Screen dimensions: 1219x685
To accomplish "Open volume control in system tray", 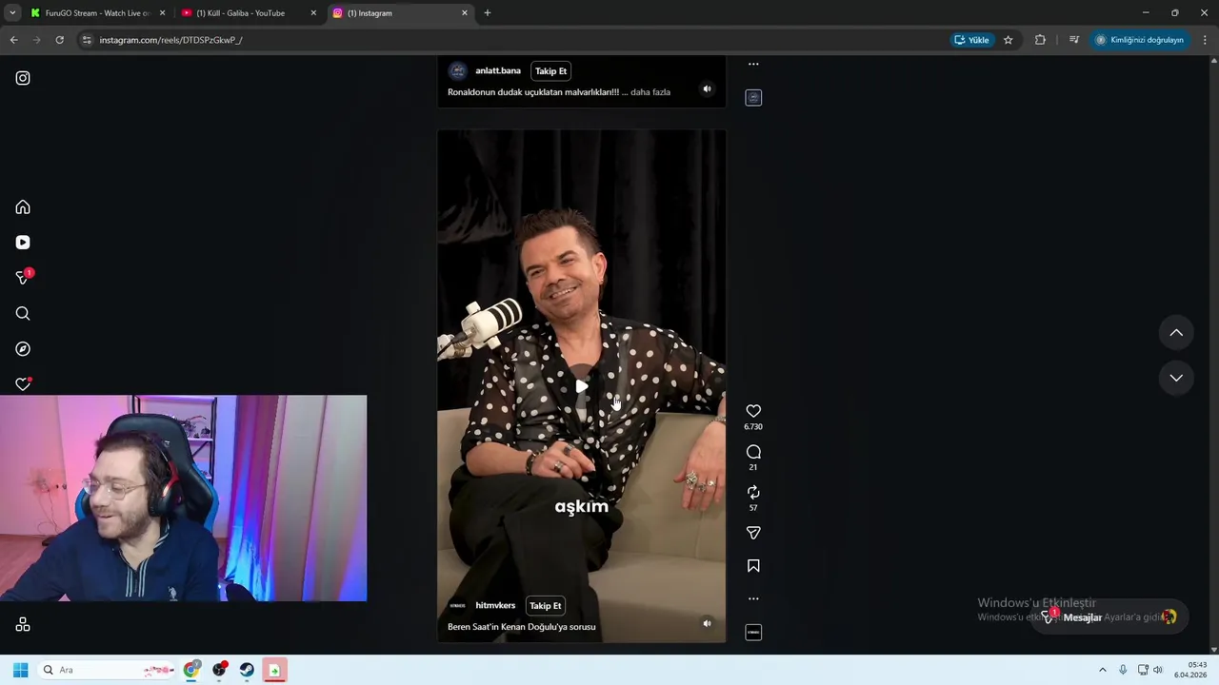I will 1158,670.
